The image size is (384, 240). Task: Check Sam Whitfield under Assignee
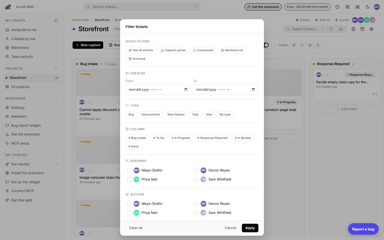coord(196,179)
